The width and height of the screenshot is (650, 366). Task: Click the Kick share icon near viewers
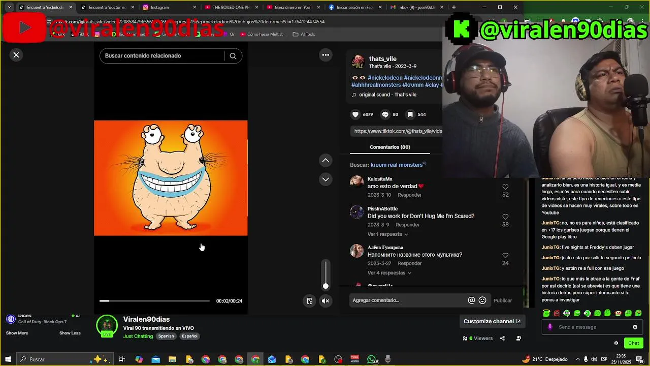click(502, 339)
